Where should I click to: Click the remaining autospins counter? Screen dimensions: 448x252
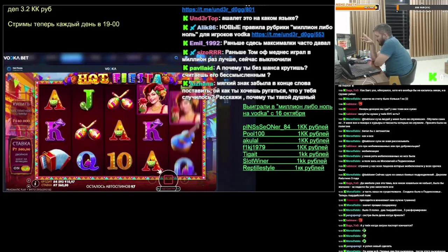(x=111, y=187)
